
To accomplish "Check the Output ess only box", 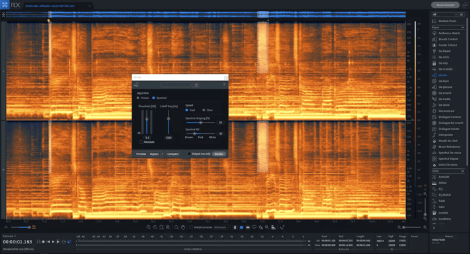I will pos(189,153).
